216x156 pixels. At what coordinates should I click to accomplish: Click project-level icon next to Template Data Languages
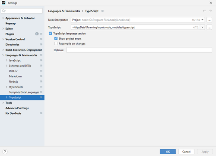(41, 92)
